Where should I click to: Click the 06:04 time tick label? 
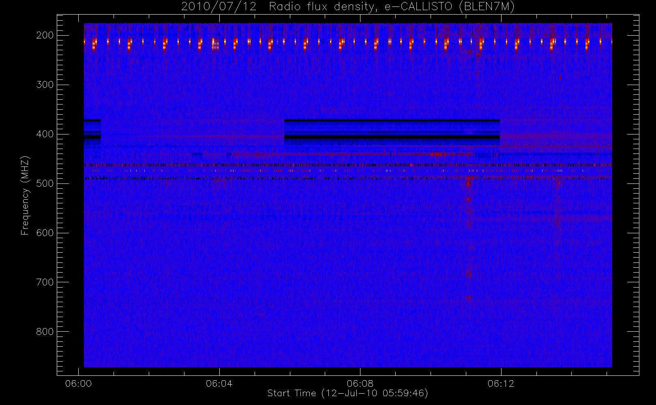[219, 384]
